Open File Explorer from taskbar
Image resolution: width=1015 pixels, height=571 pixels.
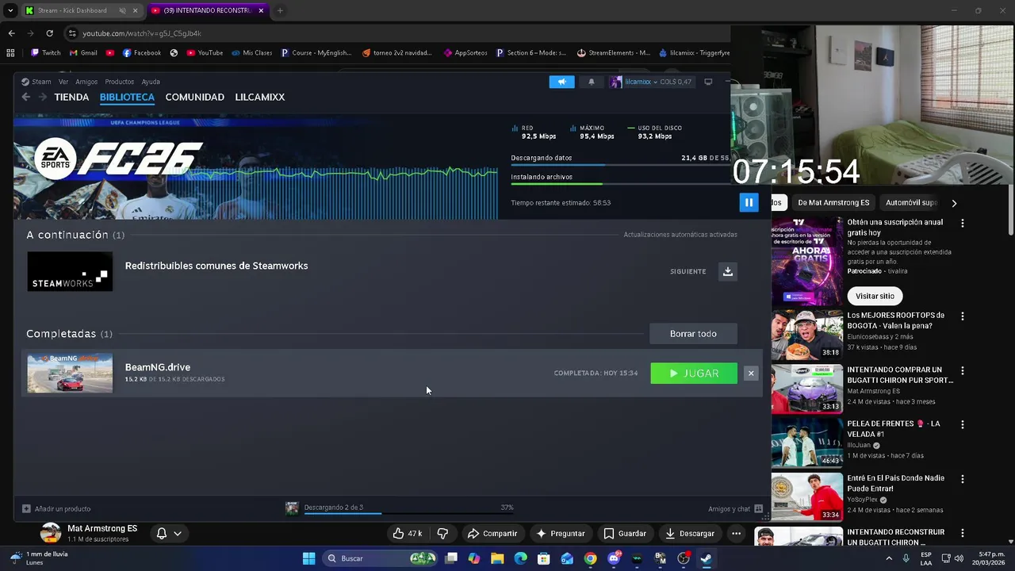497,558
